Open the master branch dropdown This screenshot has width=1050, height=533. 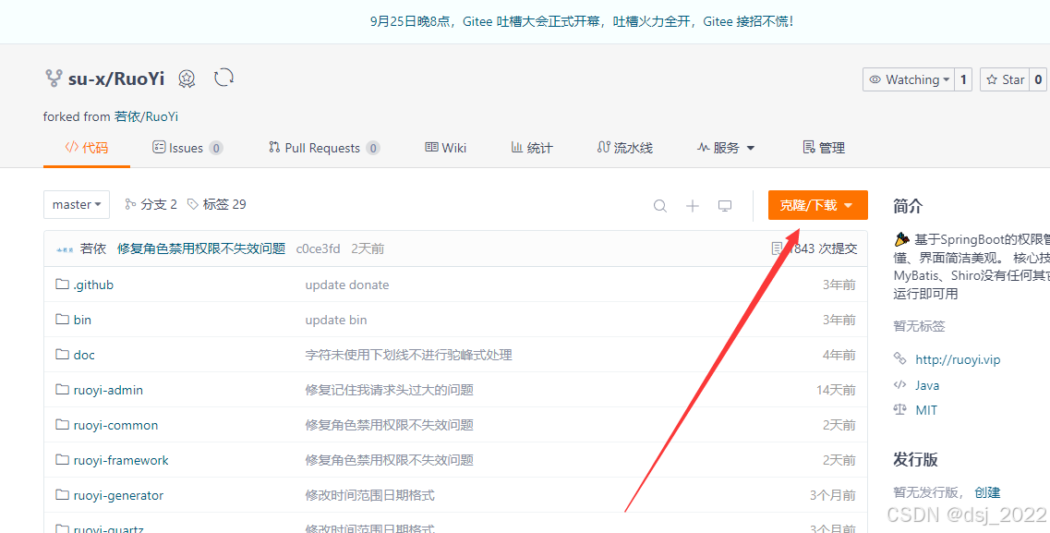click(77, 204)
